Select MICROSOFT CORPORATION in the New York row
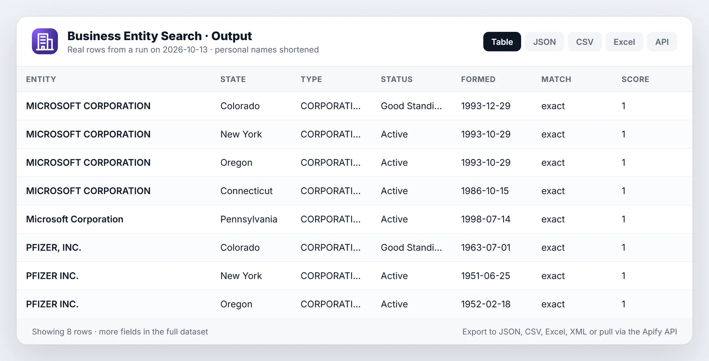 pyautogui.click(x=88, y=134)
